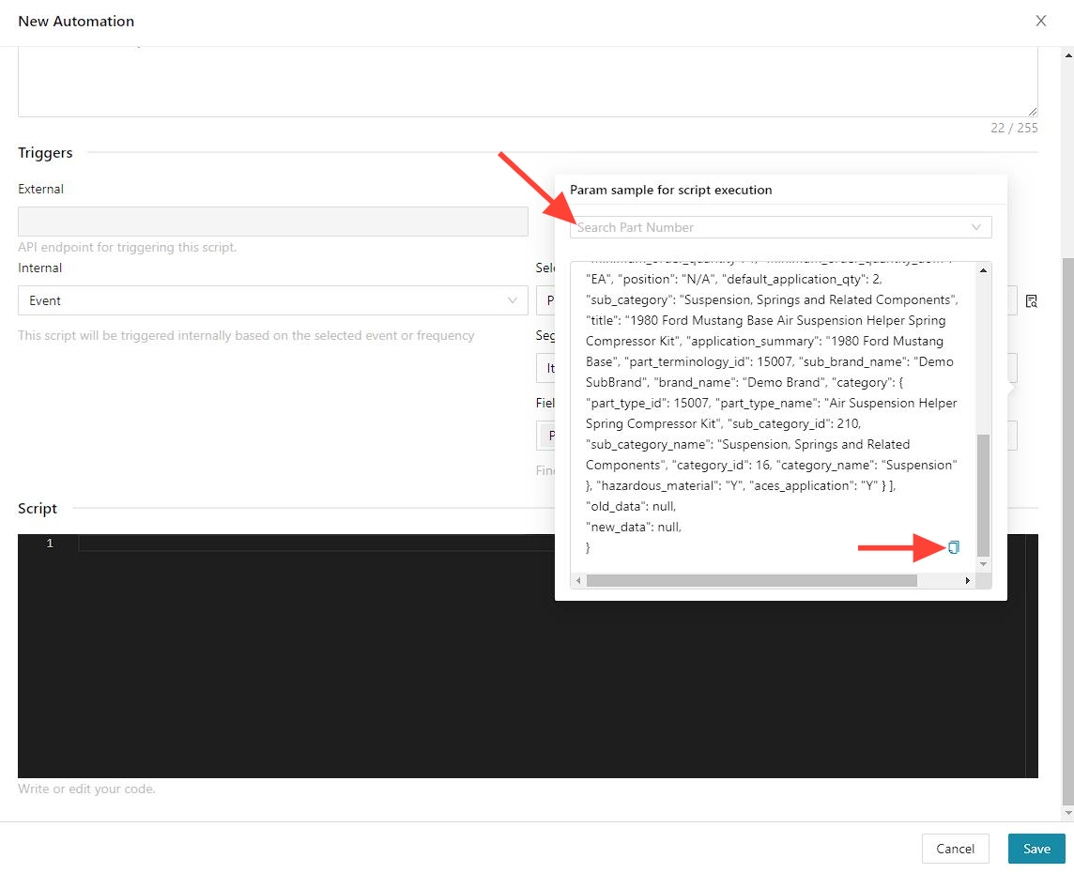
Task: Click the param sample scroll up arrow
Action: (x=983, y=270)
